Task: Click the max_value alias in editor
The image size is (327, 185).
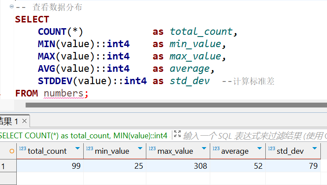Action: coord(195,56)
